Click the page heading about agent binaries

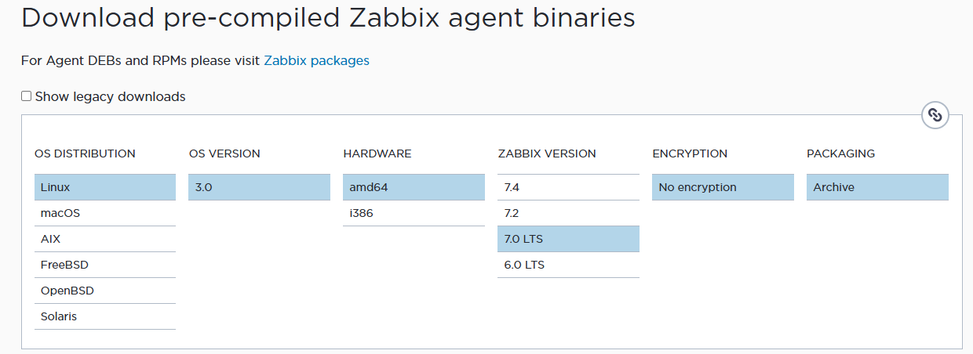pos(328,18)
